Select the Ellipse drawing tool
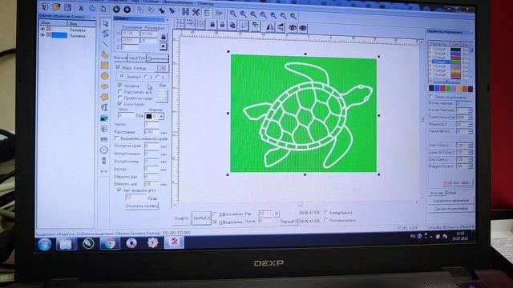 (105, 86)
